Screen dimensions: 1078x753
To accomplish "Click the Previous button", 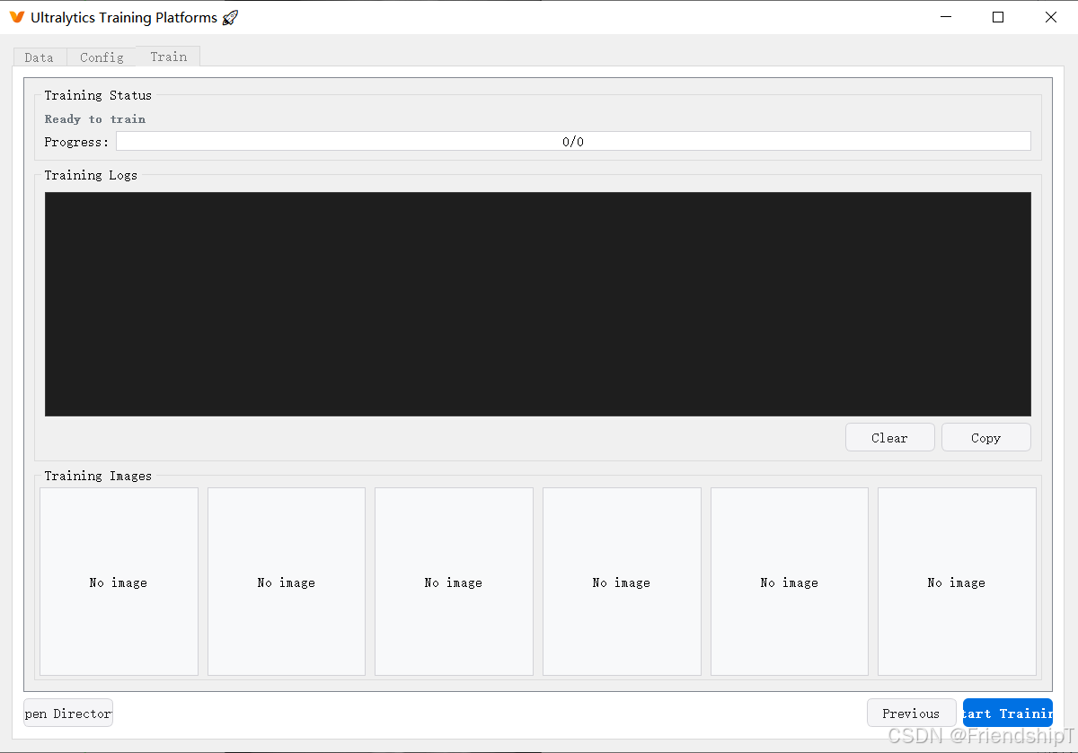I will [x=911, y=713].
